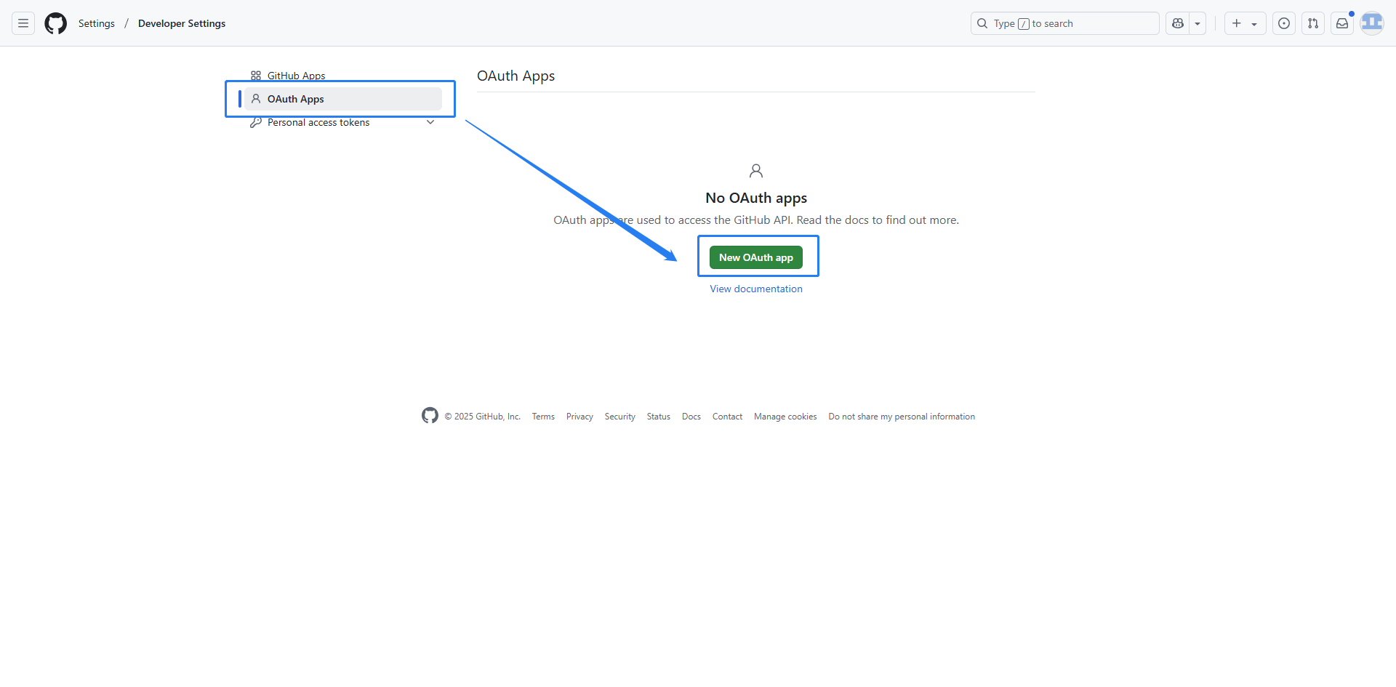Open the Privacy footer link

[579, 417]
